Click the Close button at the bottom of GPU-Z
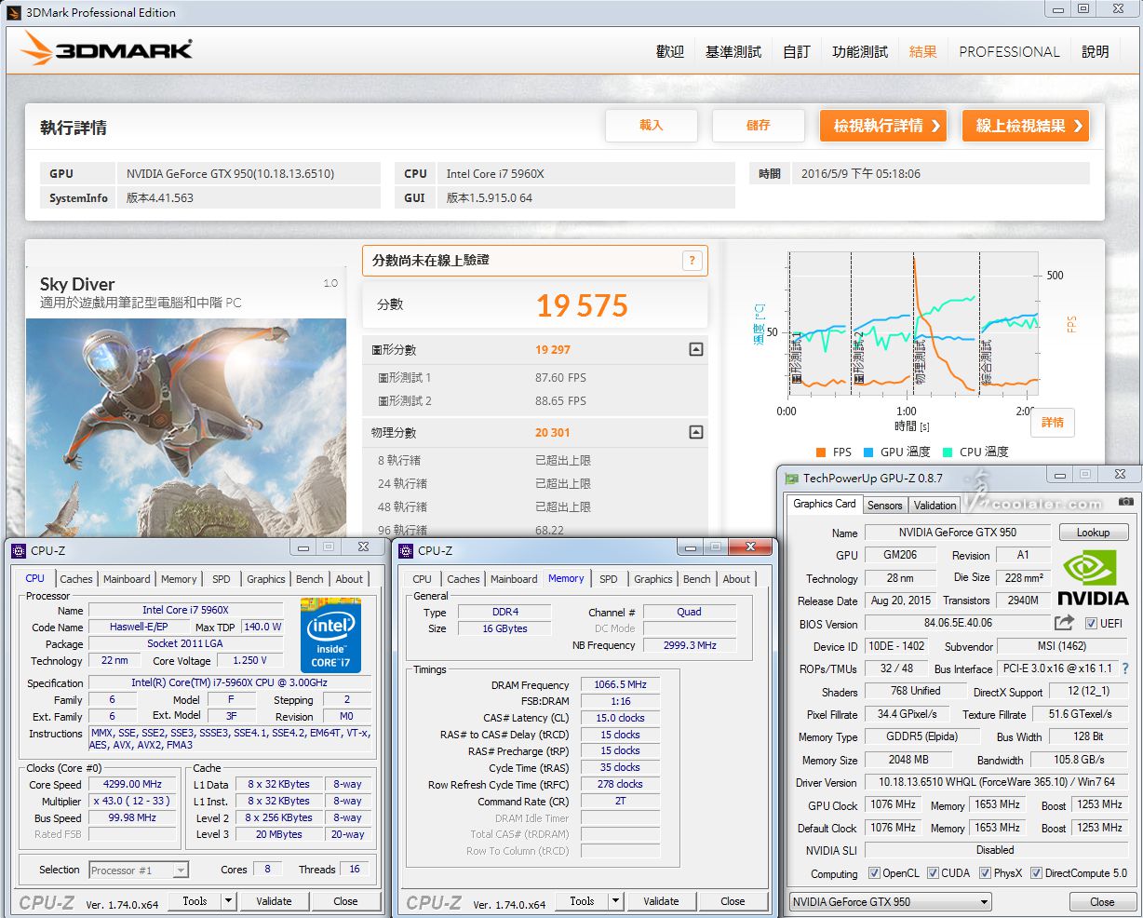 click(1102, 902)
